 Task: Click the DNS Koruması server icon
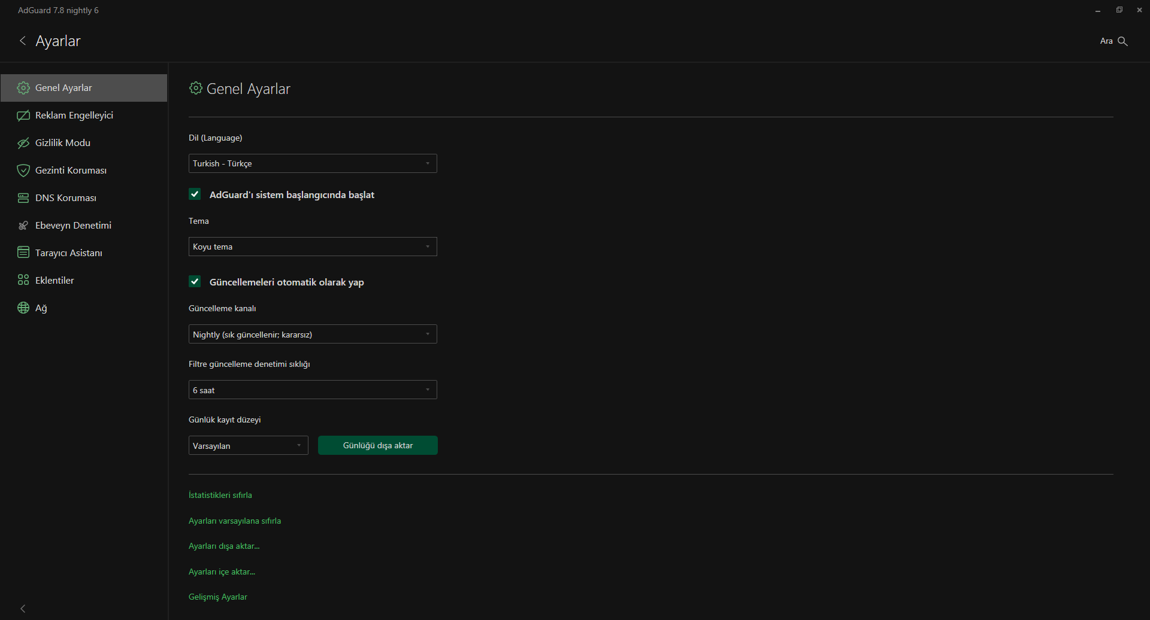23,198
